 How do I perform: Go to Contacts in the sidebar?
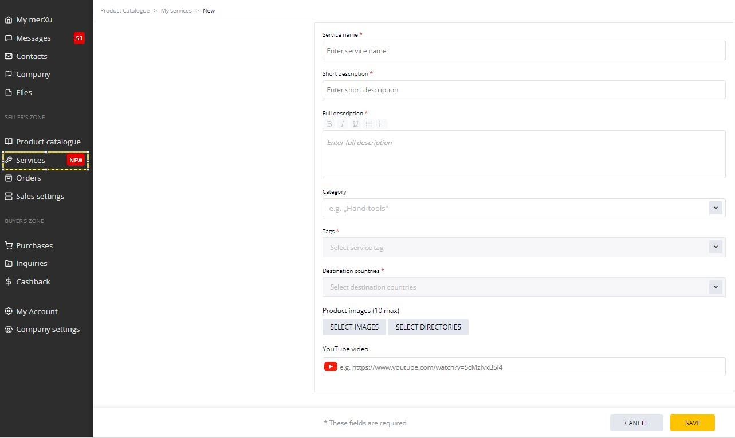point(32,56)
